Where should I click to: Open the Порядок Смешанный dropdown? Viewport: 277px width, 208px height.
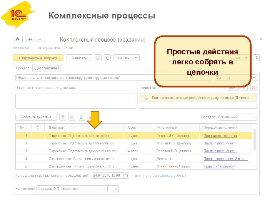point(254,117)
